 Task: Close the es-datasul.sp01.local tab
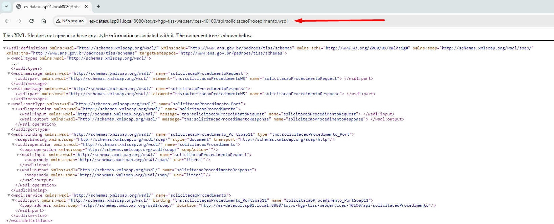coord(86,6)
